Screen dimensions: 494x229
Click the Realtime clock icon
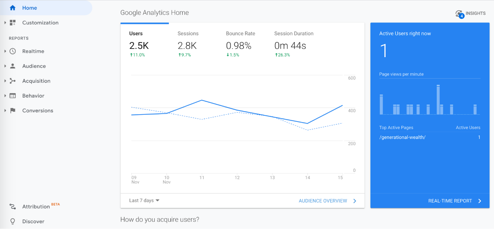tap(13, 51)
